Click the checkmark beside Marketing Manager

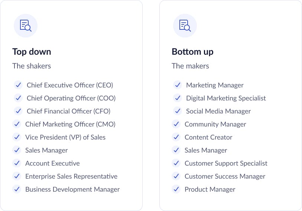point(178,85)
